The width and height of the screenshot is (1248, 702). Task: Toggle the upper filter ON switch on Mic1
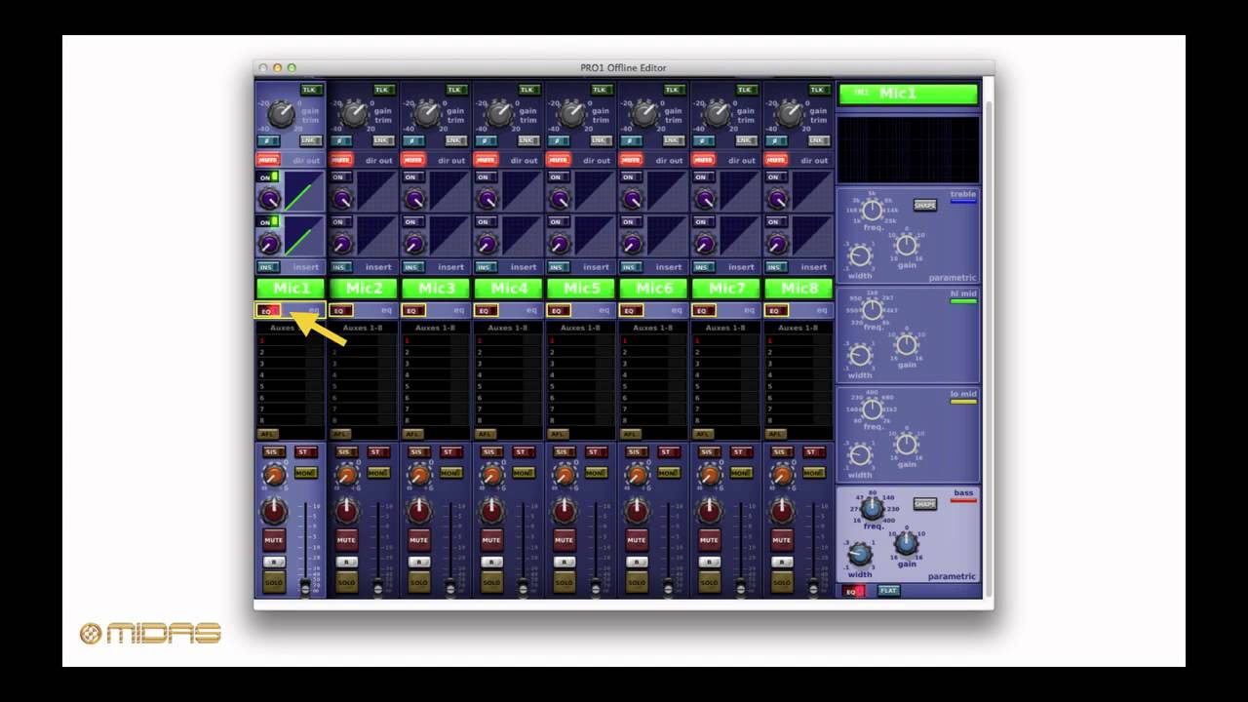(x=268, y=177)
